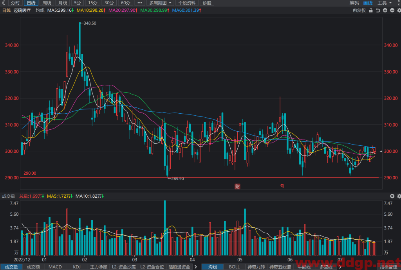
Task: Click MA5:1.72万 volume average
Action: point(60,196)
